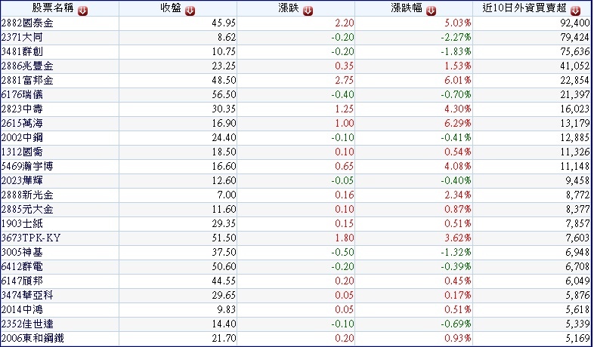This screenshot has width=594, height=347.
Task: Select the 漲跌幅 header label
Action: [x=407, y=8]
